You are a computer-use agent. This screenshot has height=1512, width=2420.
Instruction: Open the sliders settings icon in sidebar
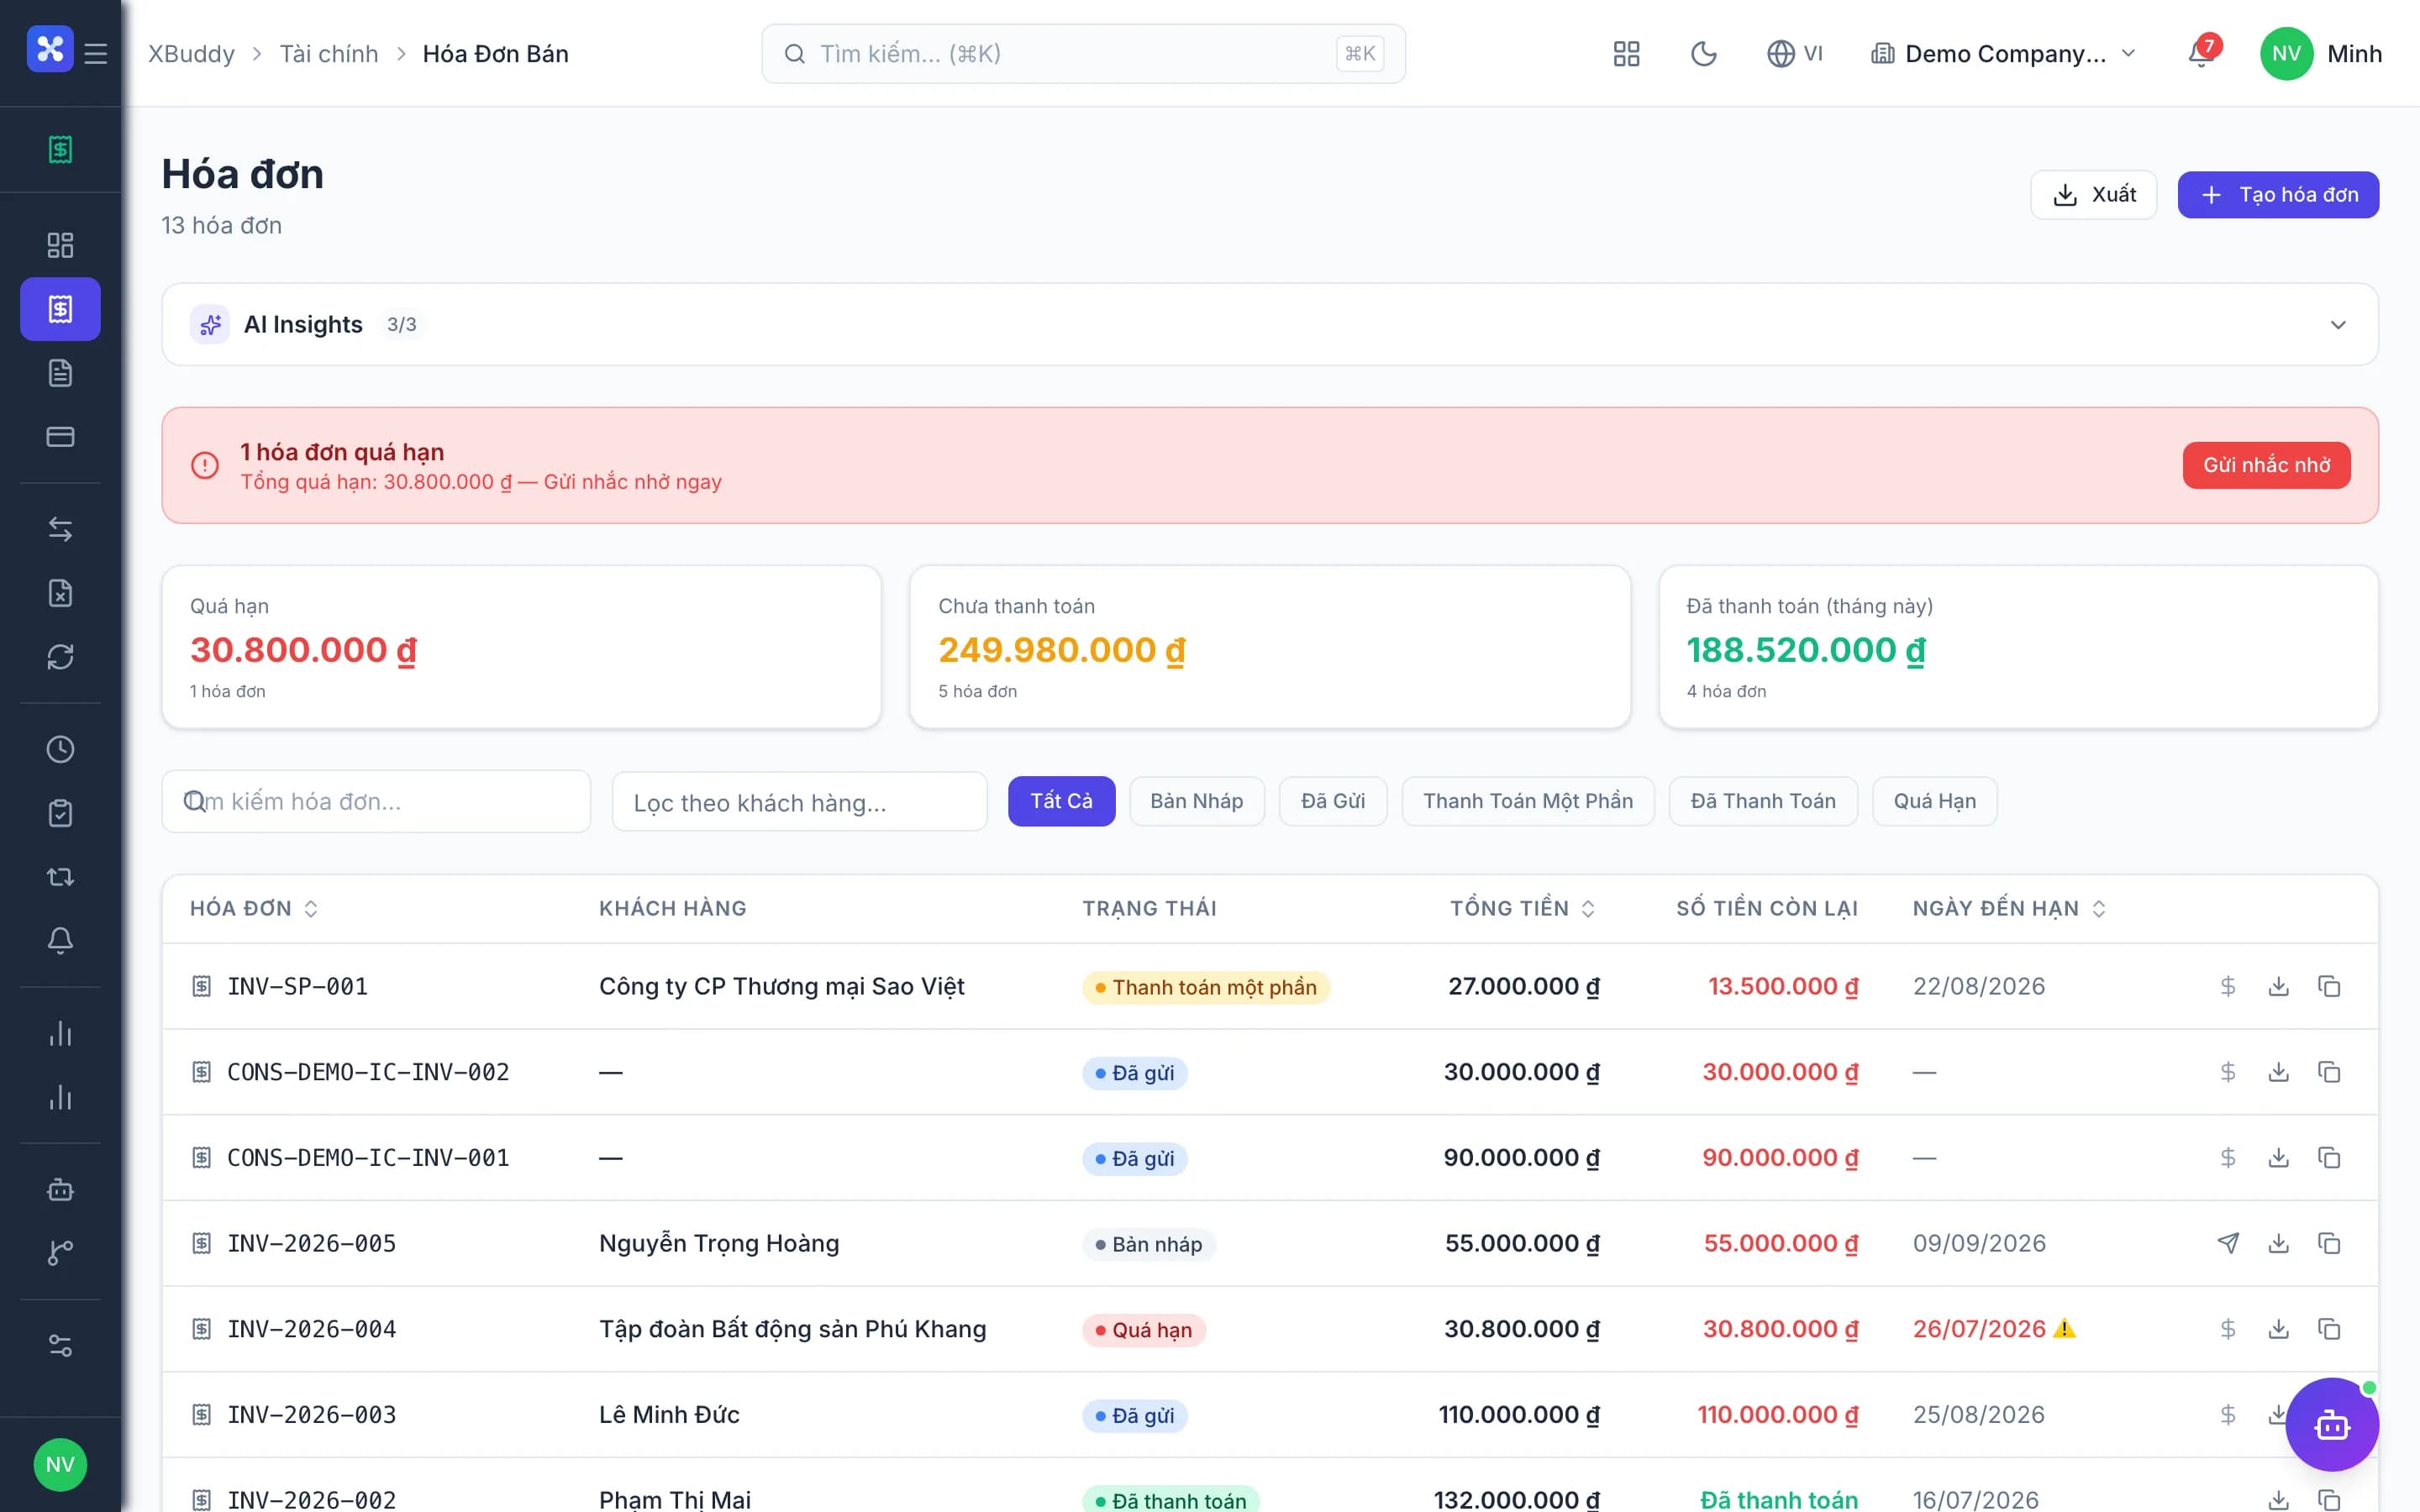click(x=60, y=1345)
